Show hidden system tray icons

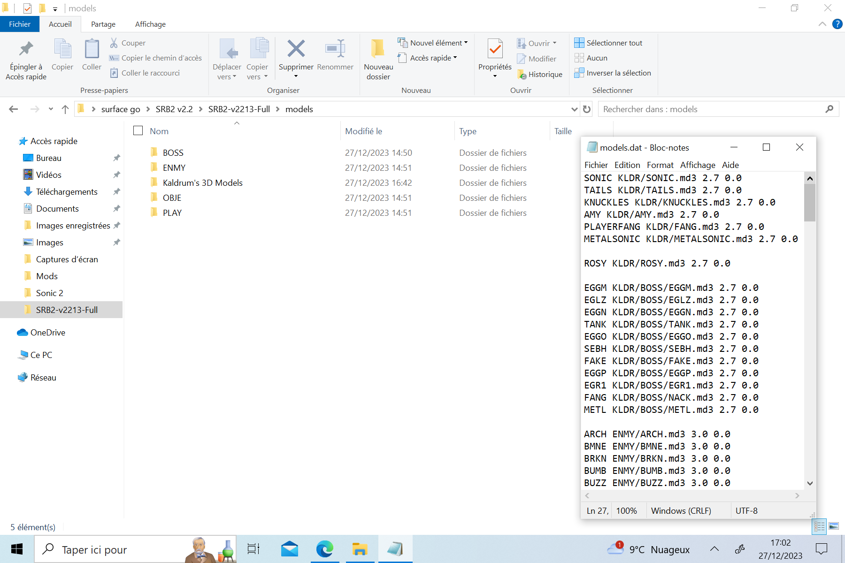(714, 549)
